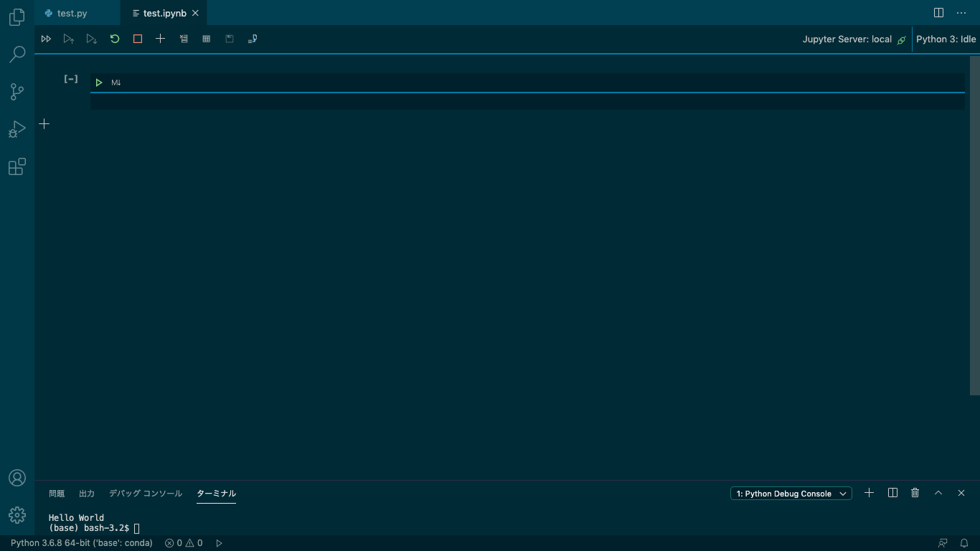The width and height of the screenshot is (980, 551).
Task: Interrupt the running kernel
Action: [x=137, y=39]
